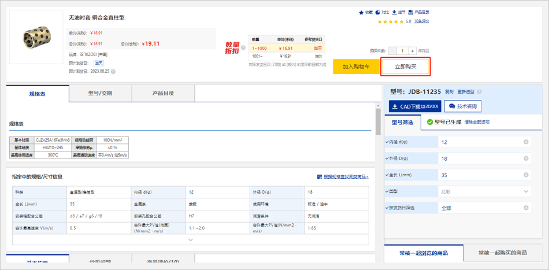Decrease purchase quantity with minus button
The height and width of the screenshot is (270, 549).
click(x=394, y=51)
